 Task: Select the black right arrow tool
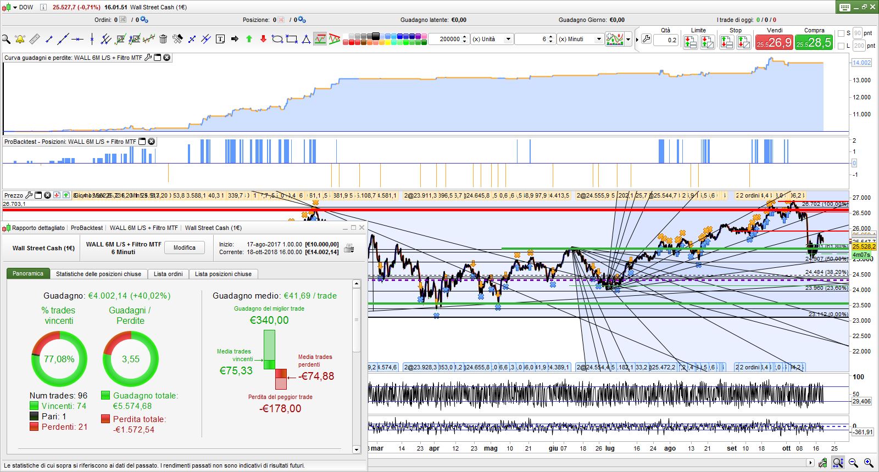pos(235,39)
